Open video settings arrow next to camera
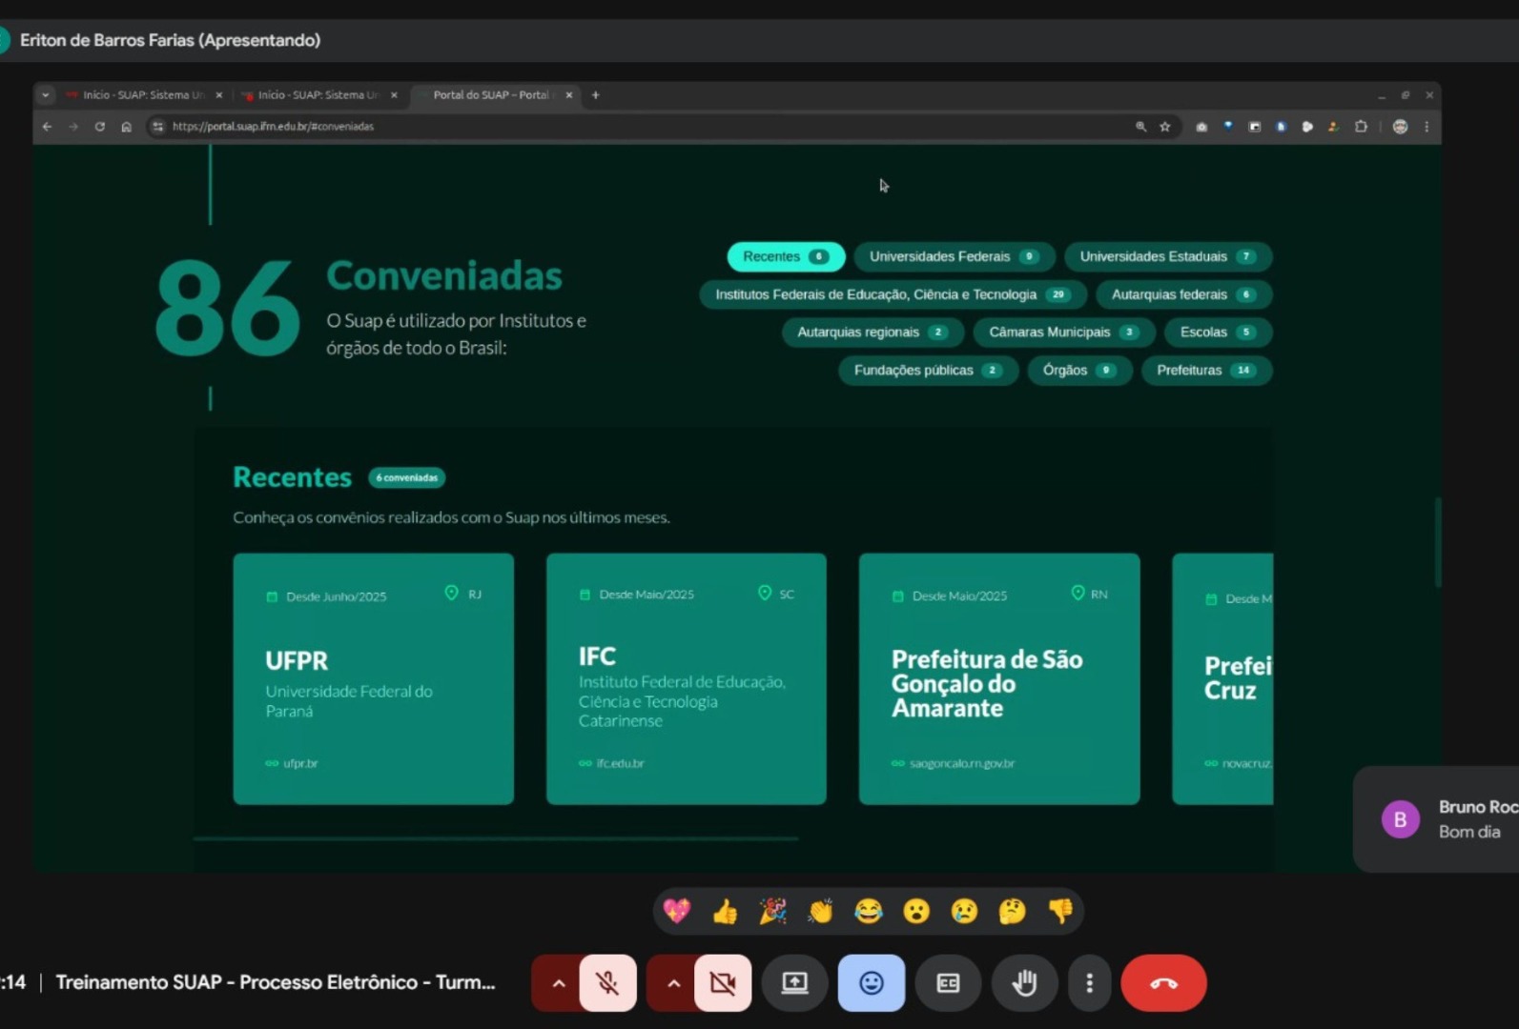 673,982
